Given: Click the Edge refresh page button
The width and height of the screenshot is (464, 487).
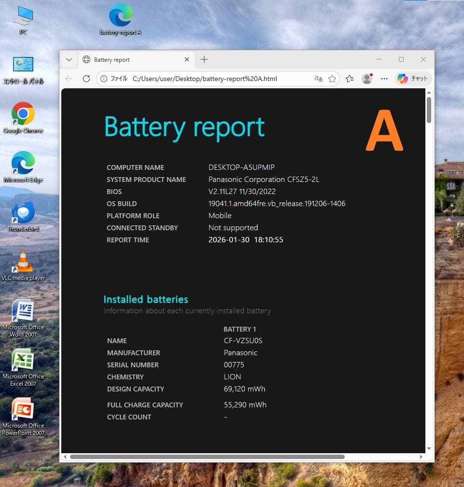Looking at the screenshot, I should (x=86, y=79).
